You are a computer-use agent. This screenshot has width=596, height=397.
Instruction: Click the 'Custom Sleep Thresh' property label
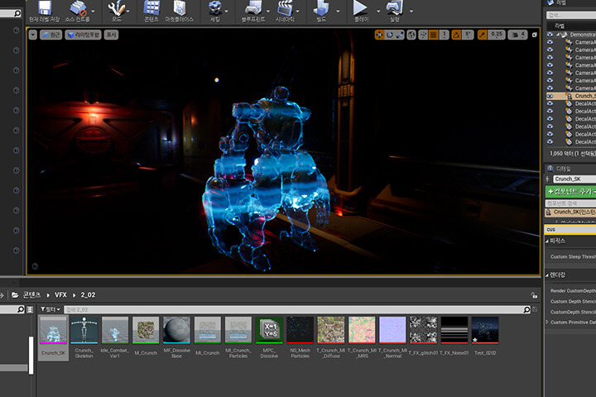[573, 257]
